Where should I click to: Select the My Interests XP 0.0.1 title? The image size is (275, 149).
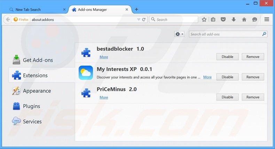124,69
